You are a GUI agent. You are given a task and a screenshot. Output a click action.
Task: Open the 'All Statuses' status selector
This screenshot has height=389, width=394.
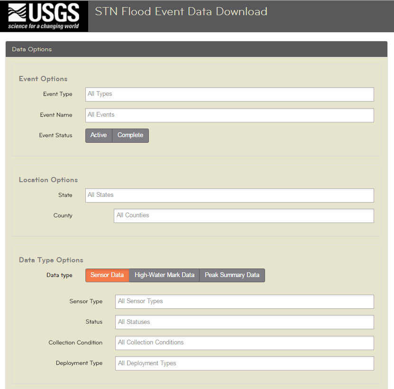tap(244, 322)
